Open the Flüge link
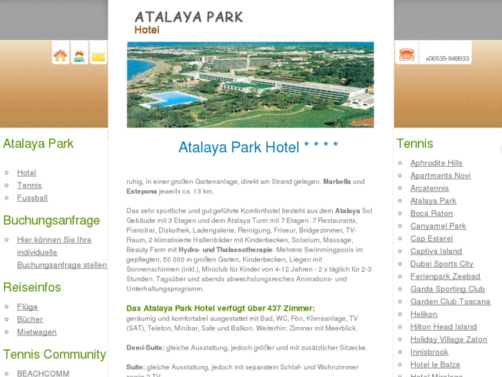 click(27, 306)
